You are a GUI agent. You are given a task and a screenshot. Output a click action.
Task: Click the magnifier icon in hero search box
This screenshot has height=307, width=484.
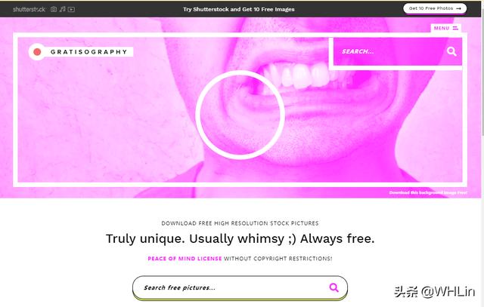[451, 51]
